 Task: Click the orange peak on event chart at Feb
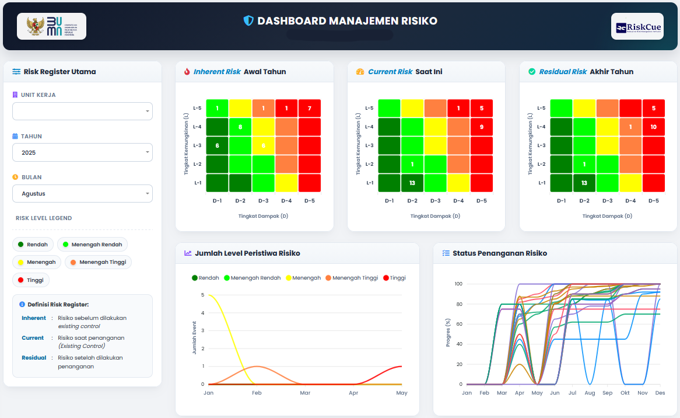pos(257,367)
